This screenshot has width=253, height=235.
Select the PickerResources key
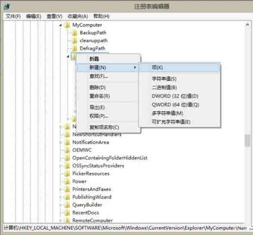(91, 173)
